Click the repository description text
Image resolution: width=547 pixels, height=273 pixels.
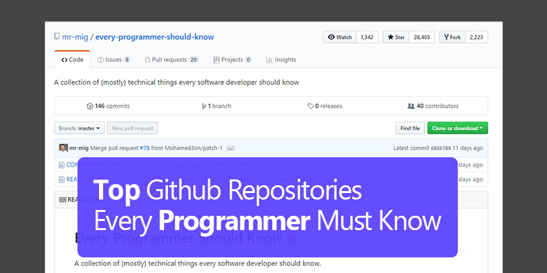coord(176,83)
